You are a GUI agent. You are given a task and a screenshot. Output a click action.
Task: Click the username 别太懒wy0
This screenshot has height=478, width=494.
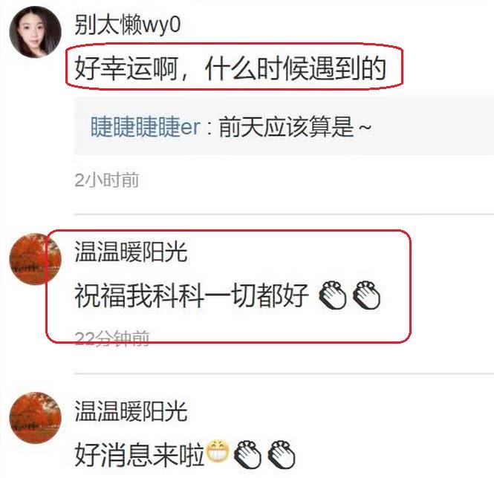click(x=128, y=24)
